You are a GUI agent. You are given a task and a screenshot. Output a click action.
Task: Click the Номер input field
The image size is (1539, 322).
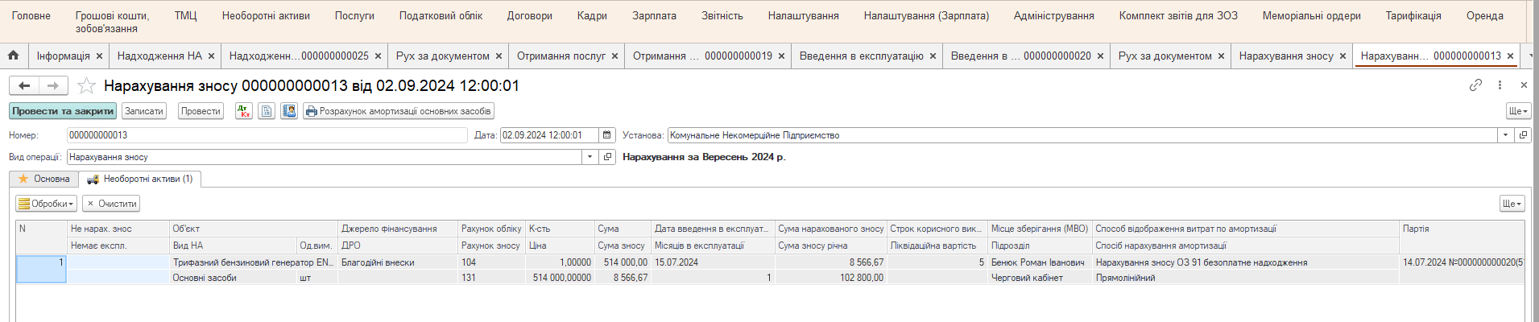[x=266, y=135]
